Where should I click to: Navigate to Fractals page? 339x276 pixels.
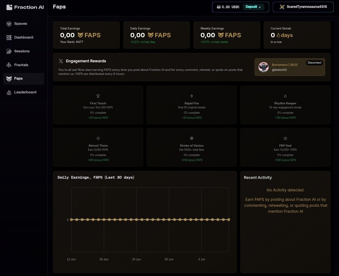pos(24,65)
